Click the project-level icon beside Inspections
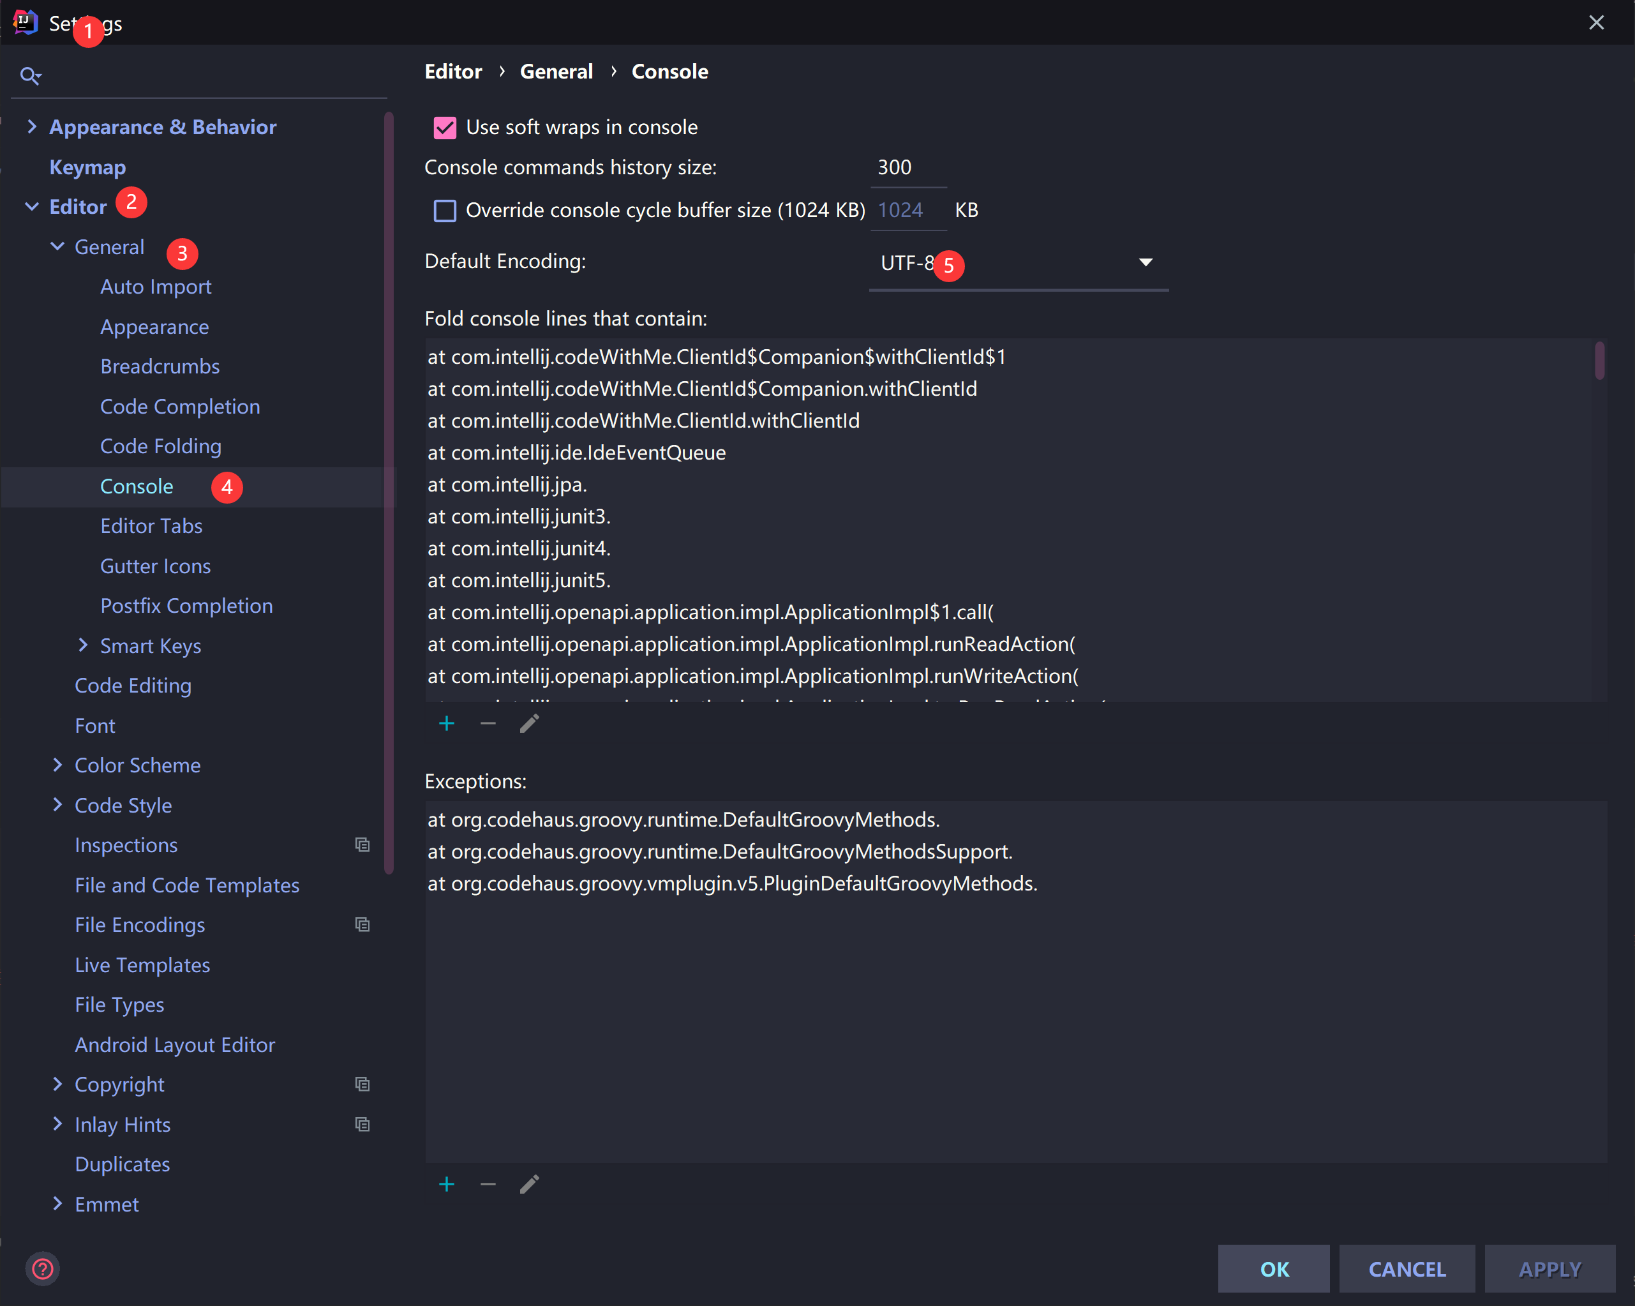Screen dimensions: 1635x1306 tap(362, 845)
